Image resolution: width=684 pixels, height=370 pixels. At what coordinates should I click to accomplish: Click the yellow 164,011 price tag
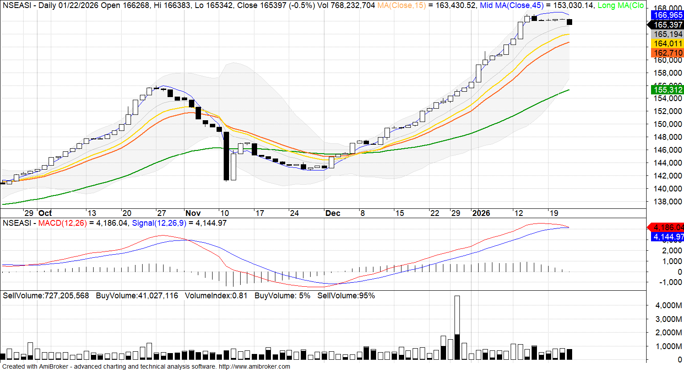[x=668, y=44]
